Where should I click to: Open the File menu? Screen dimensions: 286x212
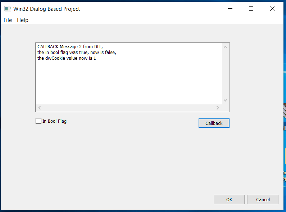(x=8, y=20)
